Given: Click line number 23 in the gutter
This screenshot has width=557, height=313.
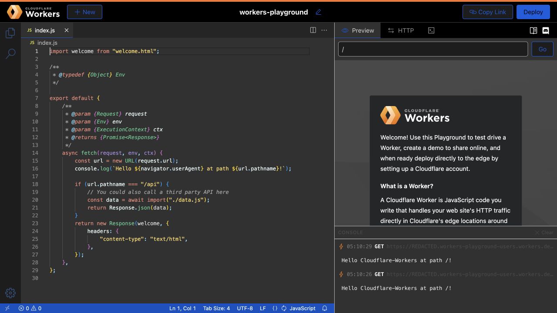Looking at the screenshot, I should [x=35, y=223].
